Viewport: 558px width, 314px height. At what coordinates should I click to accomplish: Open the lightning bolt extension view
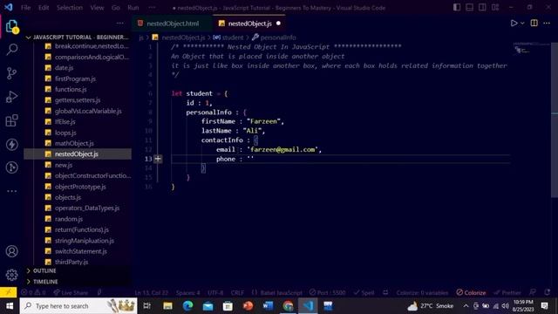point(11,144)
